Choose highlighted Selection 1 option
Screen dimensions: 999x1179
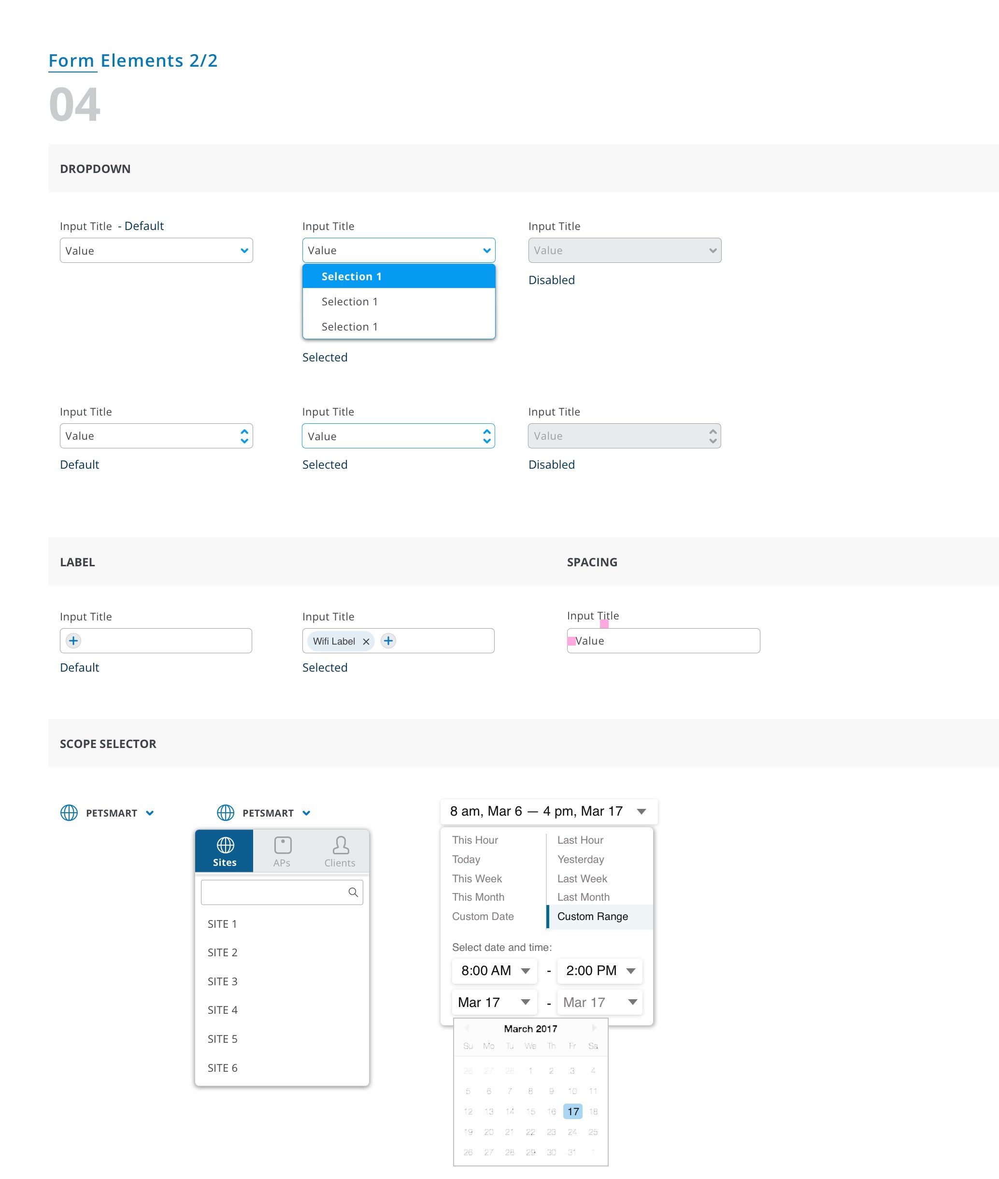coord(399,276)
